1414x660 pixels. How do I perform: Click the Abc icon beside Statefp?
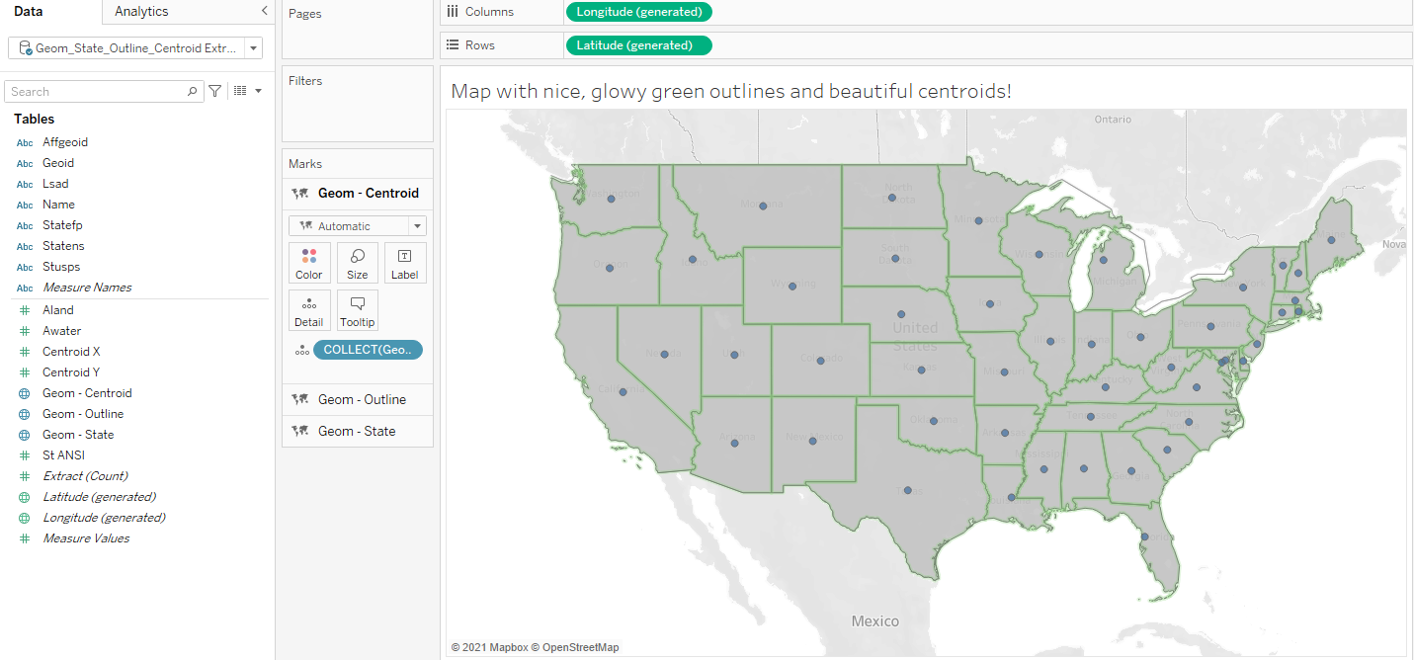[25, 226]
